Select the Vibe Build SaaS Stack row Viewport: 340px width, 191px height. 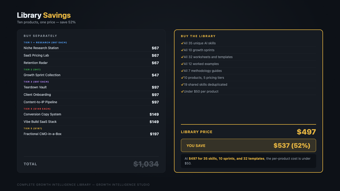[x=91, y=122]
